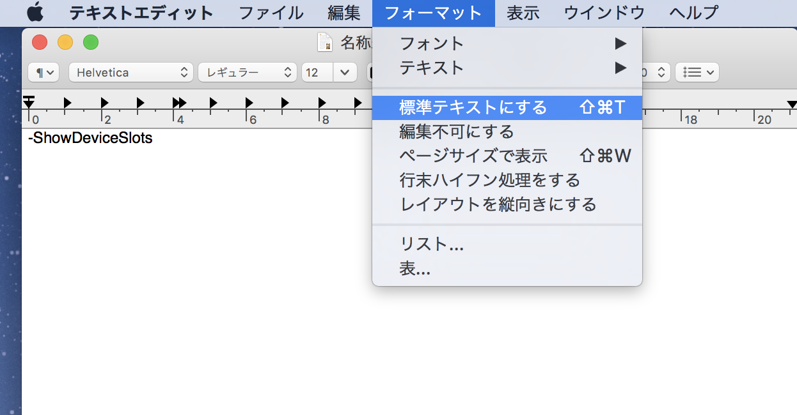Choose 編集不可にする
The height and width of the screenshot is (415, 797).
click(507, 132)
